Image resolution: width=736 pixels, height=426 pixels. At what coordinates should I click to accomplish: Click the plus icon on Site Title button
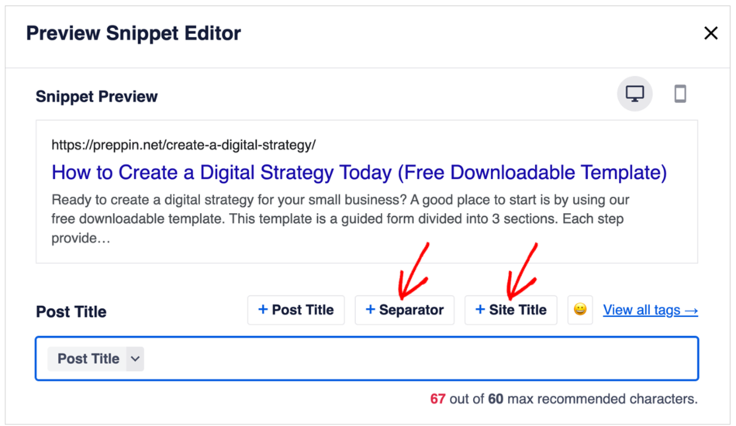pyautogui.click(x=480, y=309)
